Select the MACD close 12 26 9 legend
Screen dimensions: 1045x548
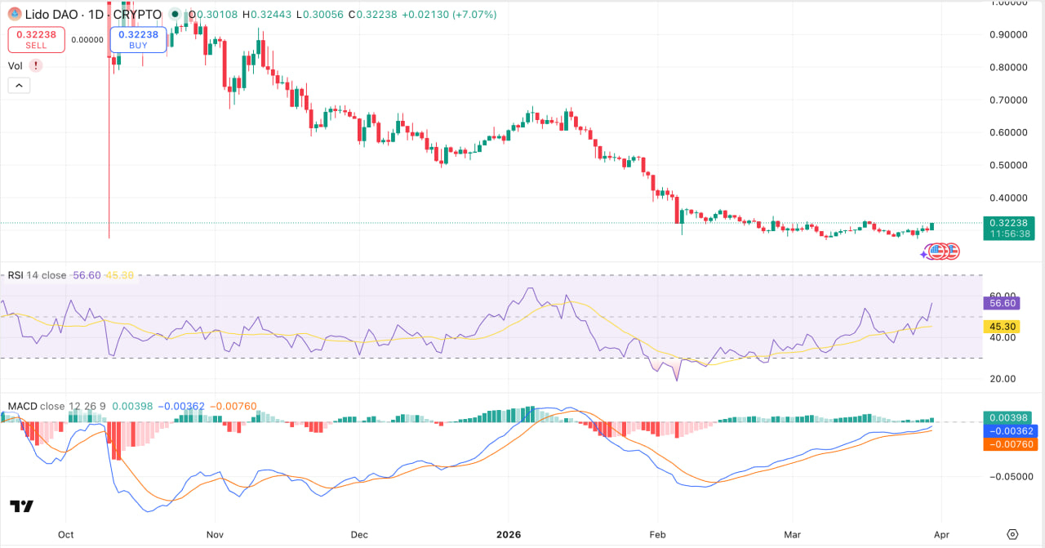pyautogui.click(x=57, y=406)
